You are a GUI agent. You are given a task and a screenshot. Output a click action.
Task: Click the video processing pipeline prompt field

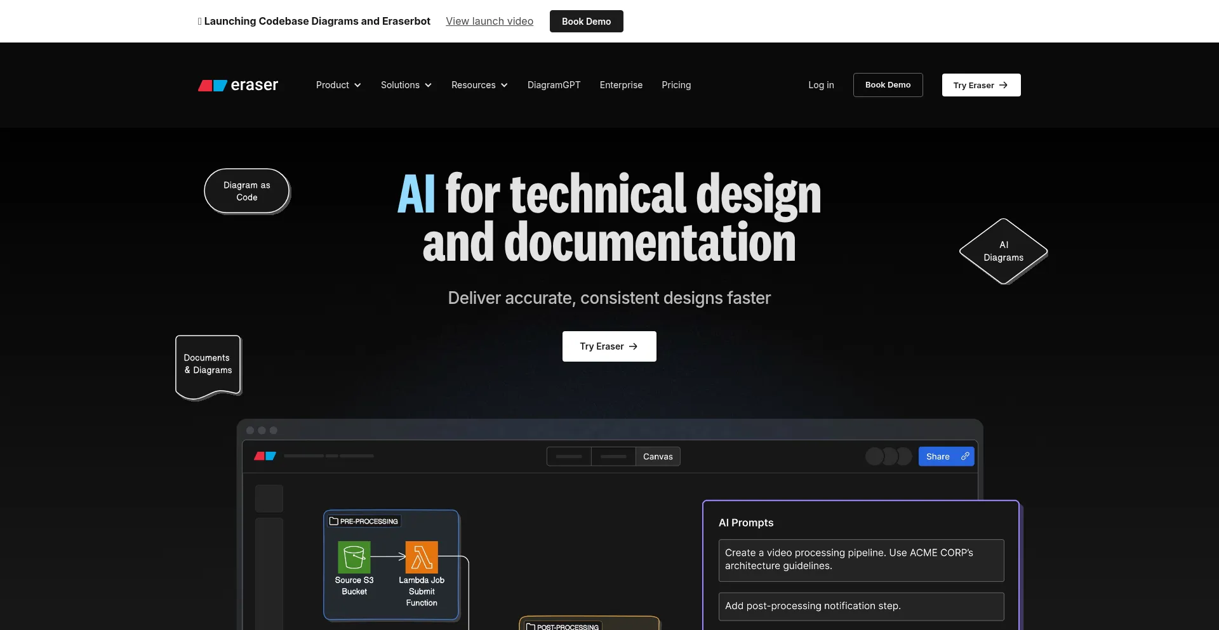[x=861, y=560]
